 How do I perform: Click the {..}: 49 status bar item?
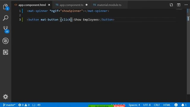[36, 105]
